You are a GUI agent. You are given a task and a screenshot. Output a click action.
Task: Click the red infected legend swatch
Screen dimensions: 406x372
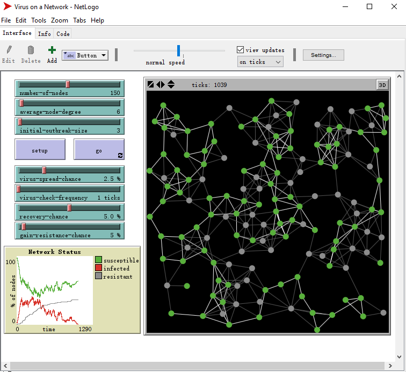(98, 268)
